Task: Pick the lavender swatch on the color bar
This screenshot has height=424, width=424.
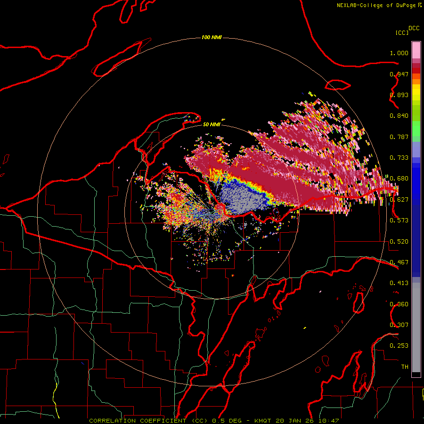Action: coord(416,149)
